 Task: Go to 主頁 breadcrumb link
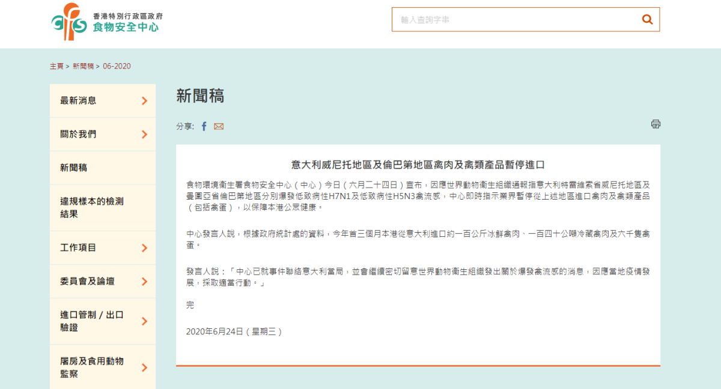[x=56, y=66]
